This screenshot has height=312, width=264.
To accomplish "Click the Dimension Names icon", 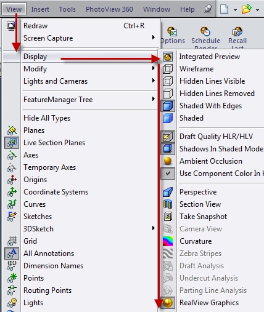I will point(12,266).
